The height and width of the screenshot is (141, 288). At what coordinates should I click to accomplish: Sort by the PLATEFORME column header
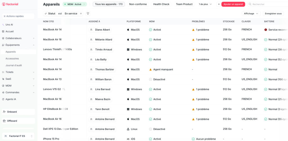(x=134, y=21)
